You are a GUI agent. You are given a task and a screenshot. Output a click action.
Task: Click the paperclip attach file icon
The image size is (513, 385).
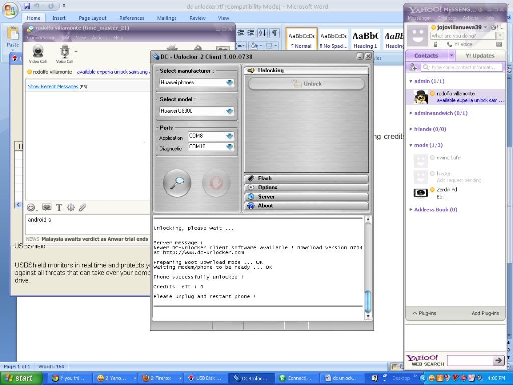(x=82, y=207)
